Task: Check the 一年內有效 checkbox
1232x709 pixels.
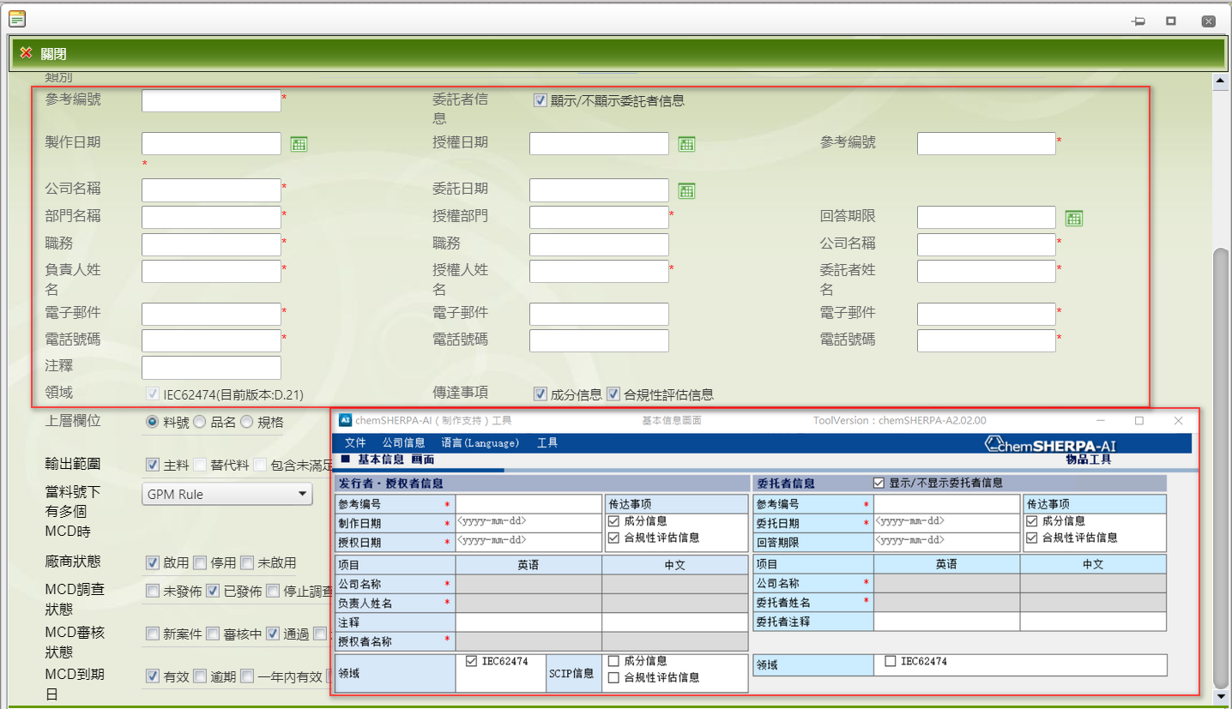Action: coord(247,676)
